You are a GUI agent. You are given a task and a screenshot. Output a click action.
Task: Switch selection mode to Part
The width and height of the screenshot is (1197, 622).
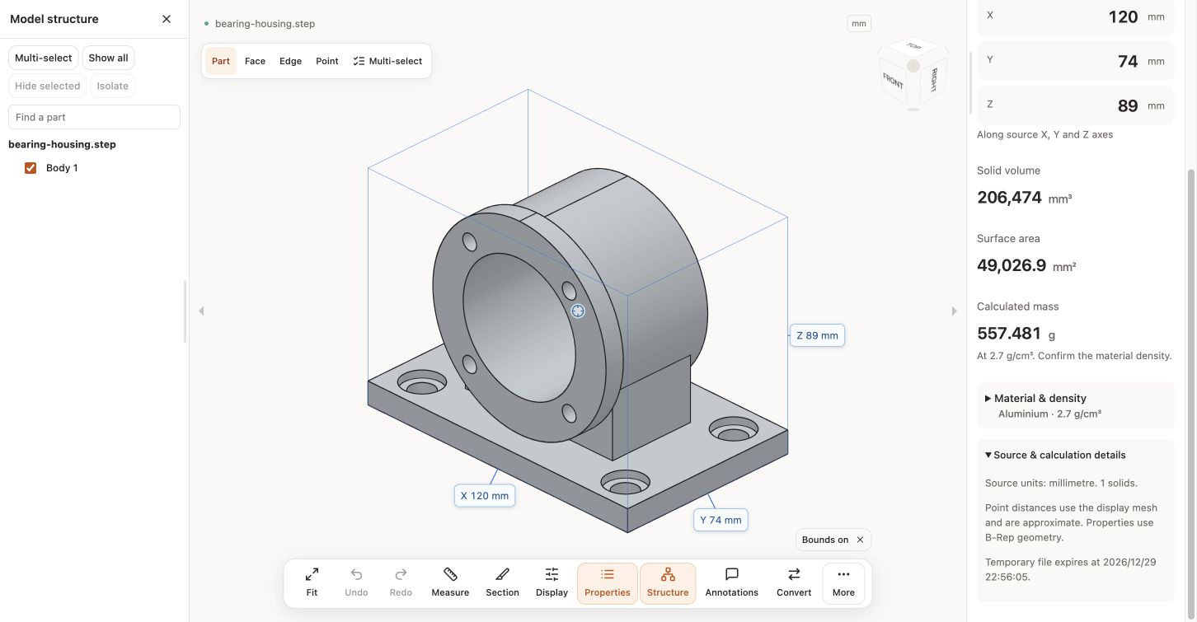(221, 61)
